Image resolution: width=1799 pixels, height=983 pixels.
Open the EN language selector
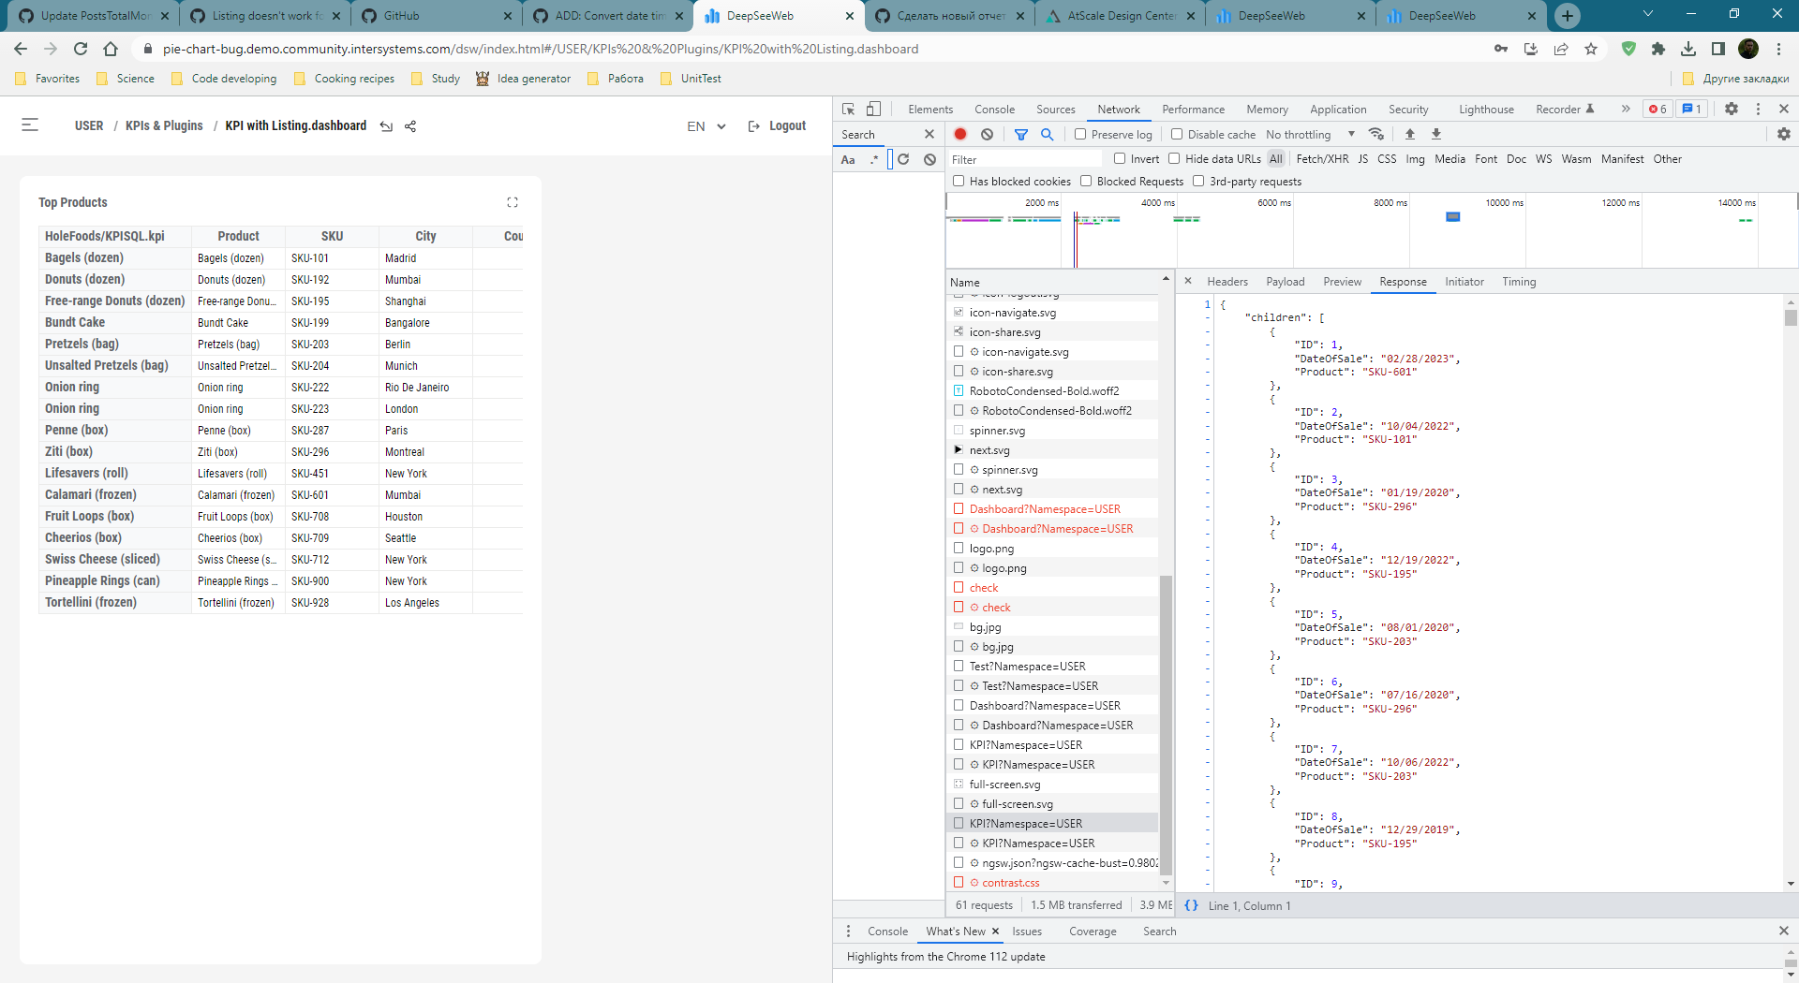click(x=706, y=125)
